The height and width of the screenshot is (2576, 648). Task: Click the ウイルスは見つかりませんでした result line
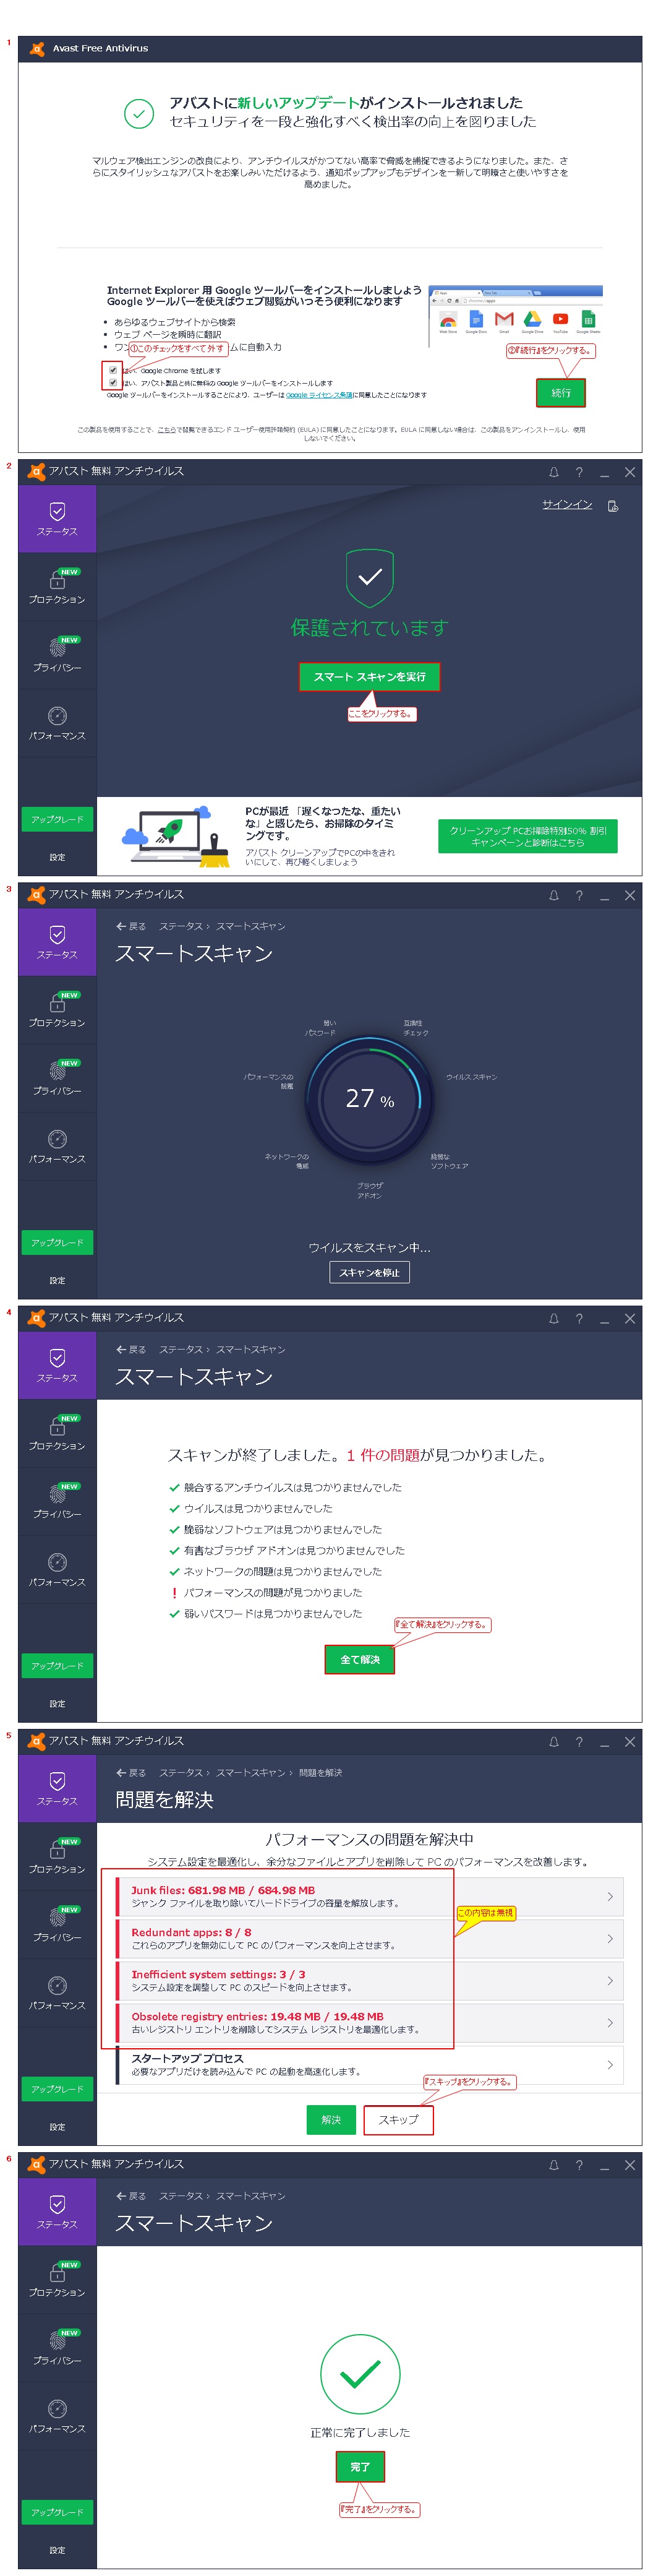tap(251, 1508)
